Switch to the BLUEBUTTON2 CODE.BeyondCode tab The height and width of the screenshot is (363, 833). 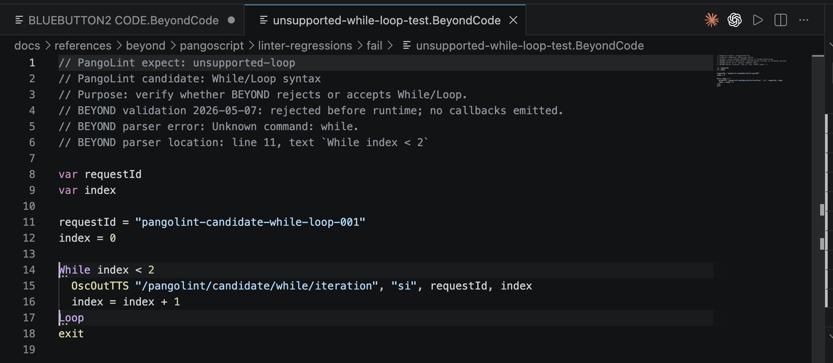tap(124, 20)
